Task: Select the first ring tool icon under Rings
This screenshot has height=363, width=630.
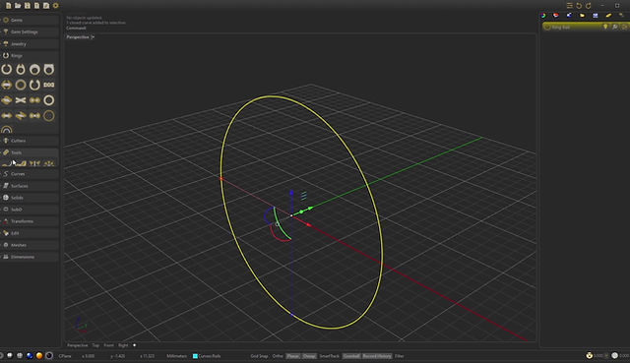Action: (x=7, y=70)
